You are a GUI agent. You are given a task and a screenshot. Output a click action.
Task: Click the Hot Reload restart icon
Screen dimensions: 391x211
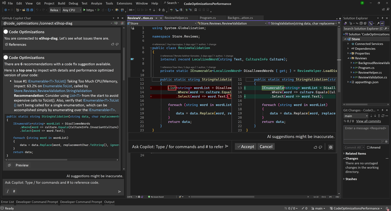pyautogui.click(x=109, y=10)
